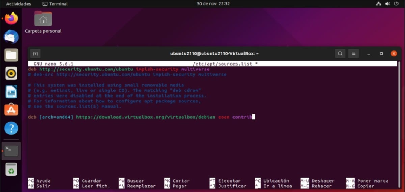Open the Actividades overview
Viewport: 405px width, 192px height.
click(18, 4)
